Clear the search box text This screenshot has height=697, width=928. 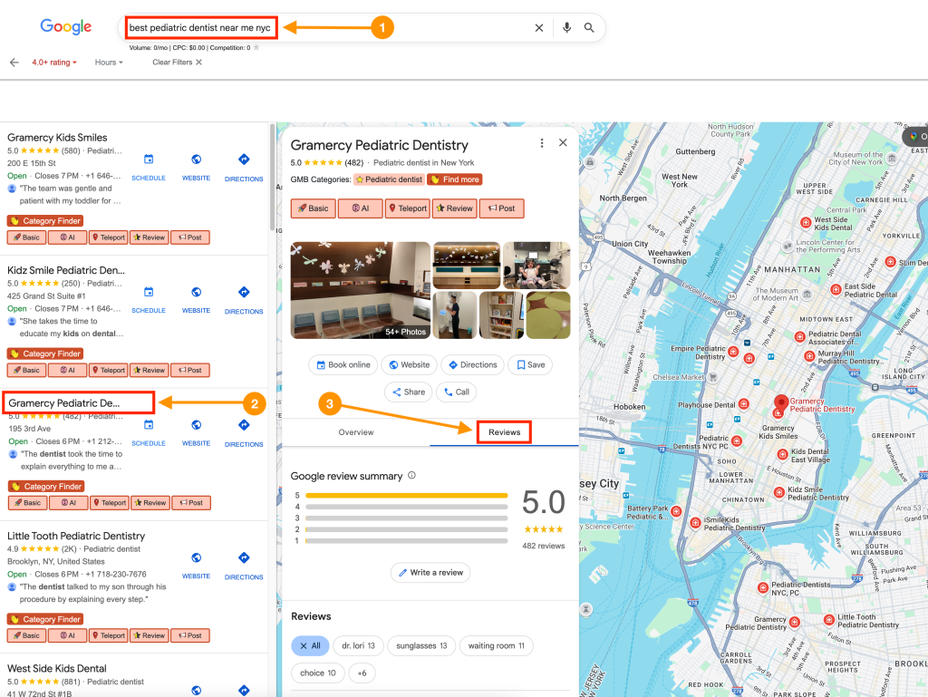(538, 28)
